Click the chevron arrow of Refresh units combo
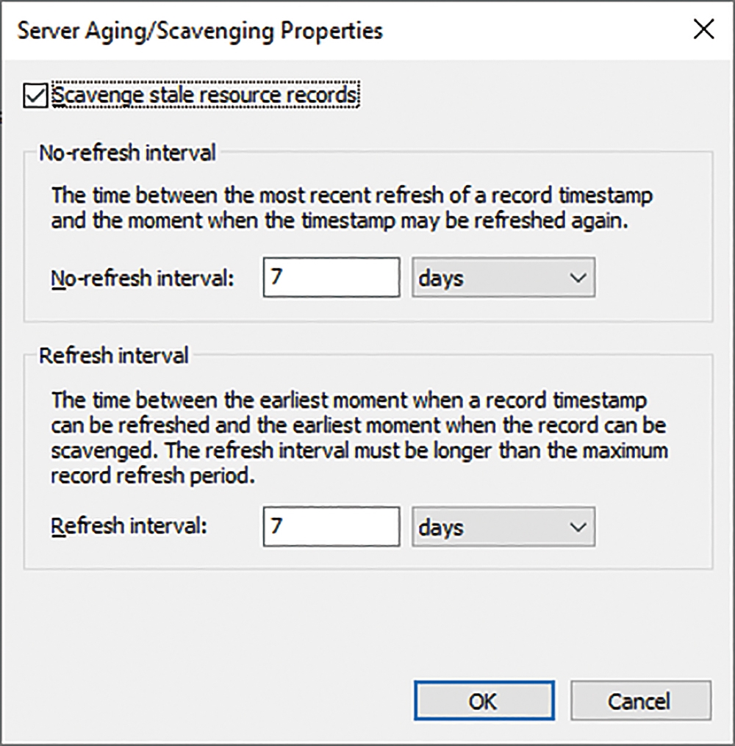 (x=578, y=527)
